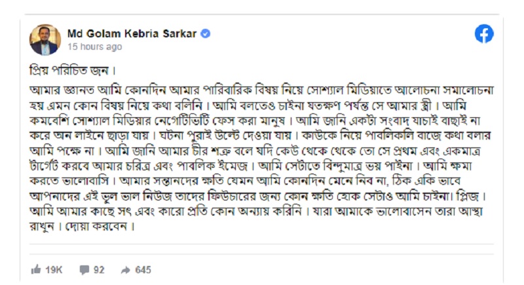Click the comment bubble icon
The image size is (524, 285).
84,270
